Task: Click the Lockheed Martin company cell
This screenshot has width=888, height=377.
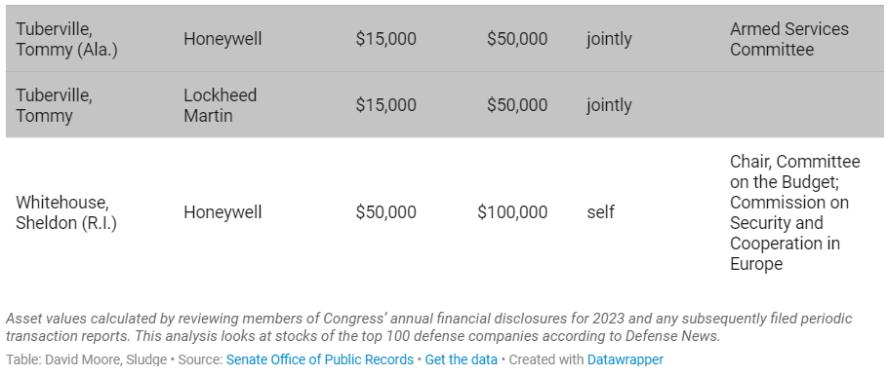Action: pyautogui.click(x=221, y=105)
